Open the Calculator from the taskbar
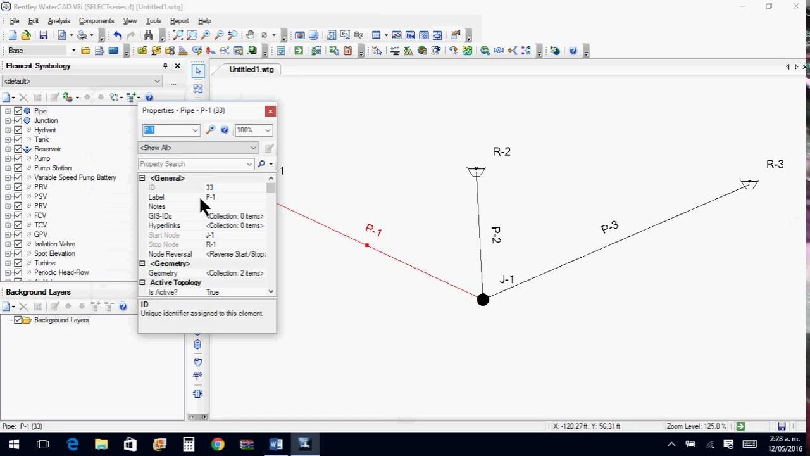Viewport: 810px width, 456px height. [189, 444]
